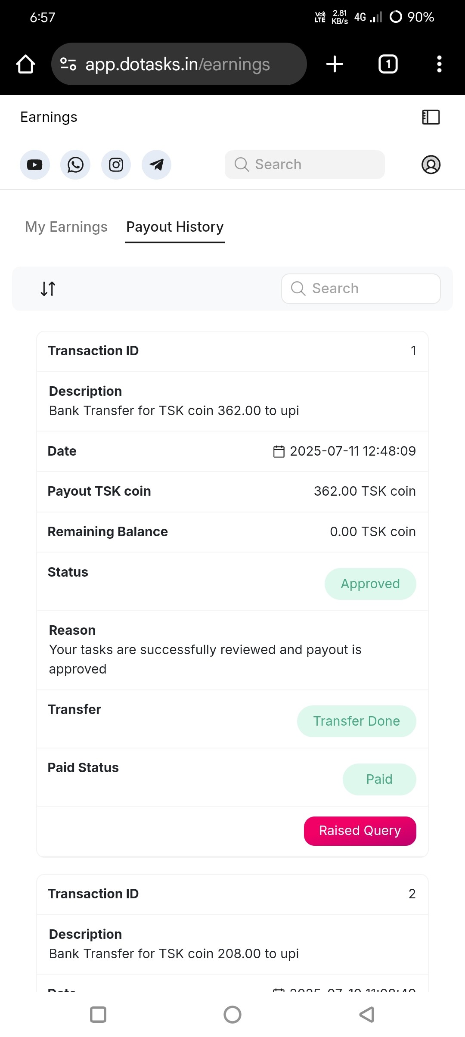Open the Telegram icon link

point(156,165)
